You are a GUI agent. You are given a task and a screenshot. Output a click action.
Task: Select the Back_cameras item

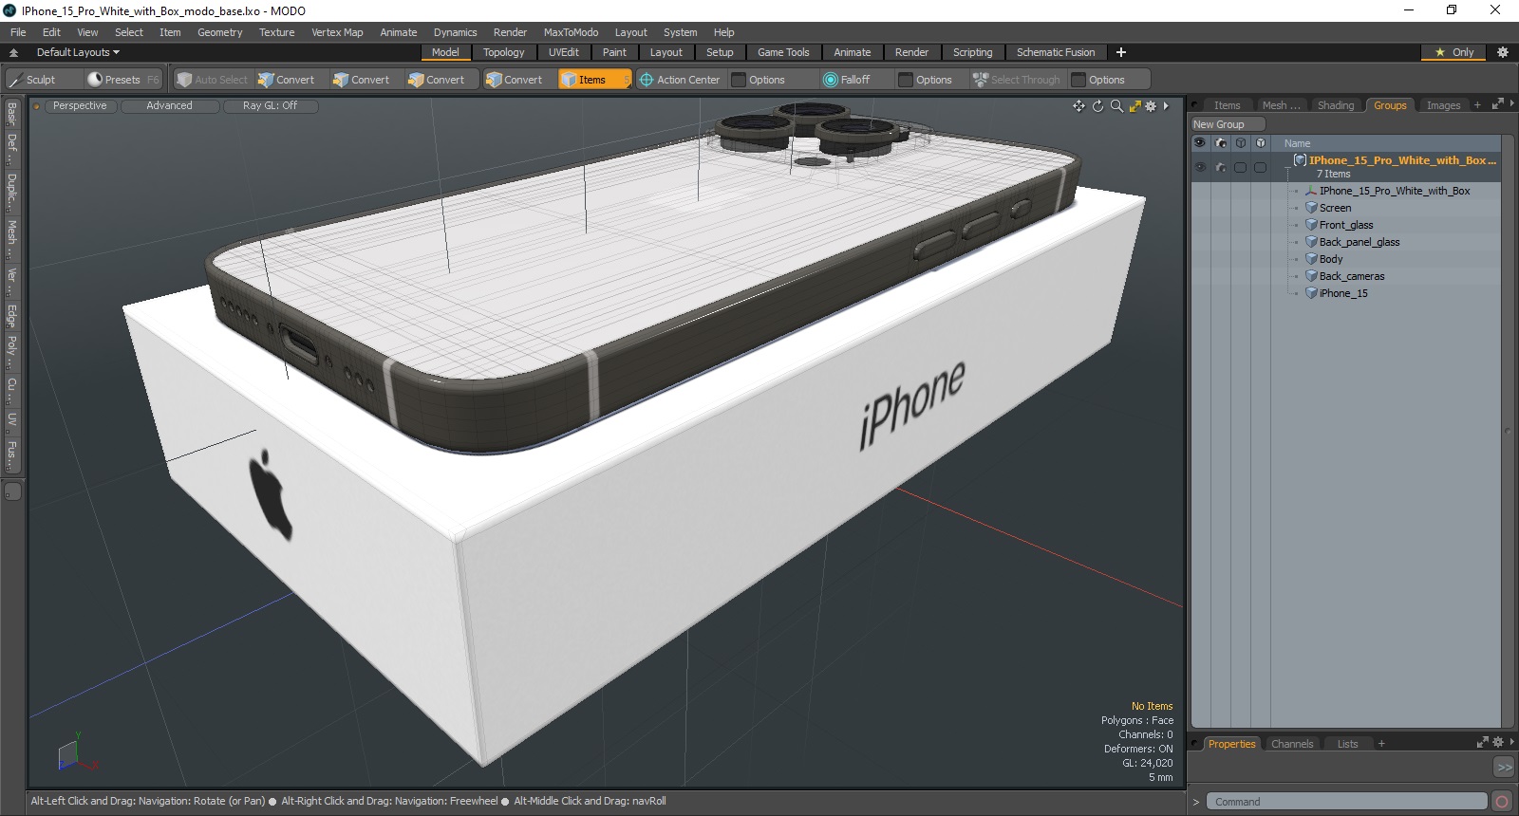(x=1351, y=276)
